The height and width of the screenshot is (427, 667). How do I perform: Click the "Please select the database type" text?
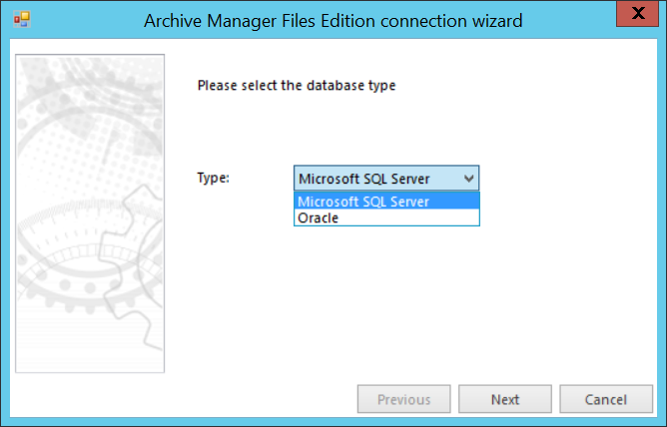click(297, 86)
